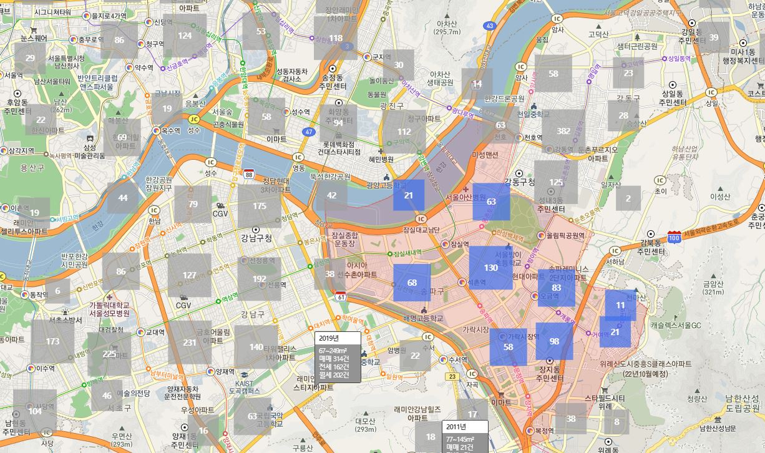Image resolution: width=765 pixels, height=453 pixels.
Task: Click the route 23 road shield
Action: click(451, 376)
